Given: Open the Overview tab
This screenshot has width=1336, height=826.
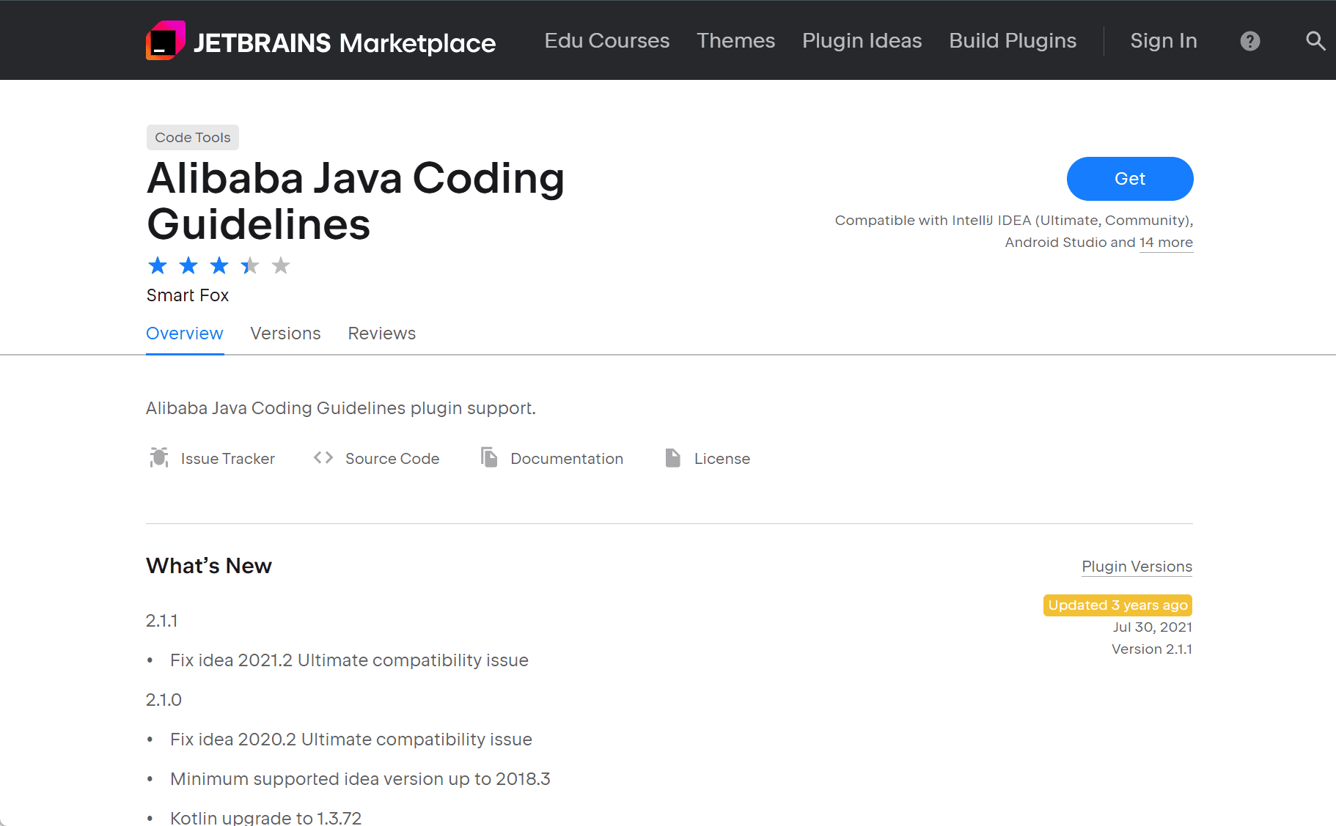Looking at the screenshot, I should click(x=185, y=333).
